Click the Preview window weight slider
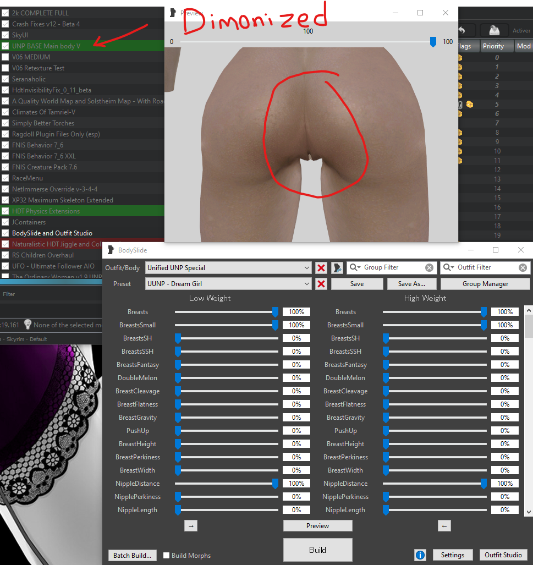This screenshot has width=533, height=565. point(308,42)
